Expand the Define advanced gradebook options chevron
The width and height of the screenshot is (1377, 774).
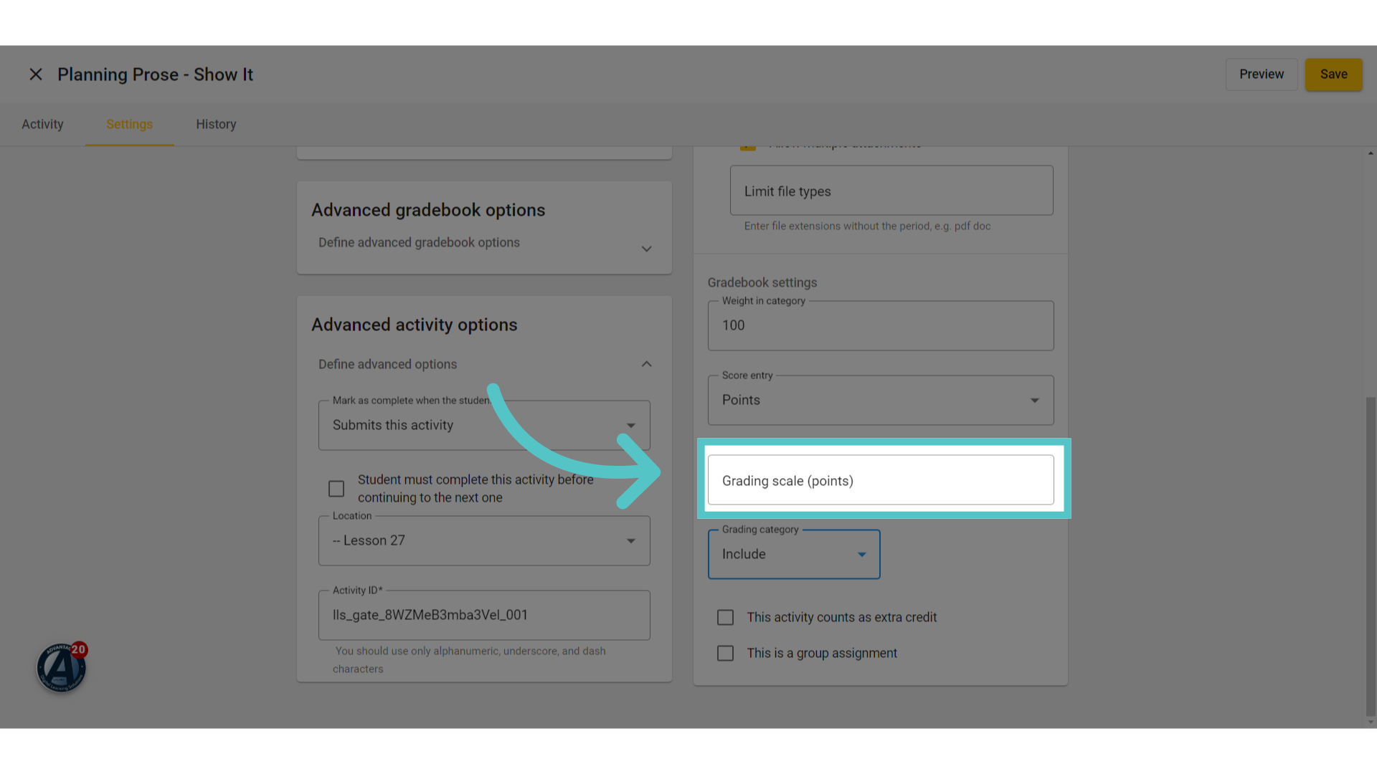coord(646,249)
